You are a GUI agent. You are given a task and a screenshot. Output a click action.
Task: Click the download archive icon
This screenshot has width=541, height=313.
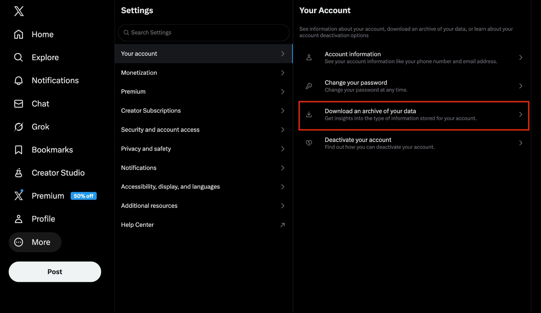click(309, 114)
